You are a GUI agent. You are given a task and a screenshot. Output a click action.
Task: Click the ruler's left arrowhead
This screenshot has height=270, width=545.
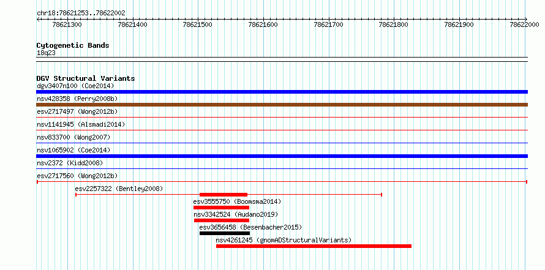(38, 19)
